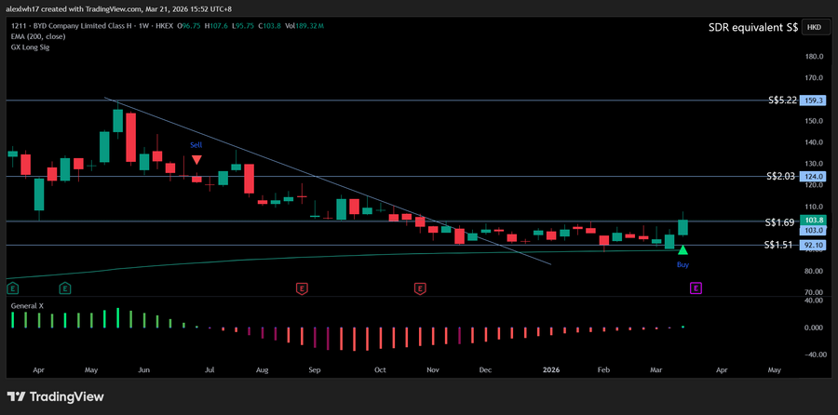Click the red Sell signal arrow
The image size is (838, 415).
coord(197,160)
